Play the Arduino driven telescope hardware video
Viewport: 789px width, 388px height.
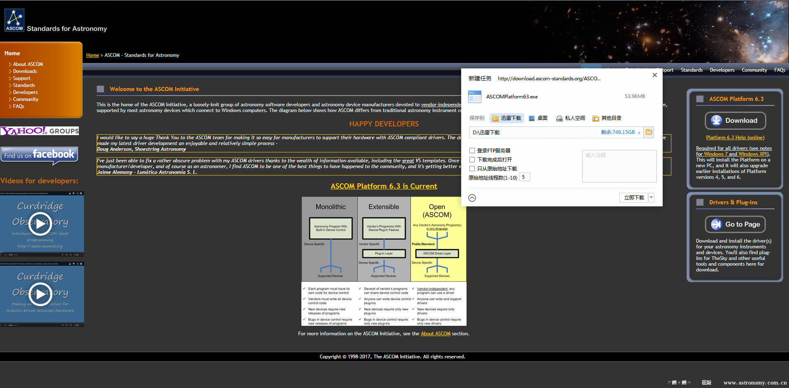[x=40, y=294]
